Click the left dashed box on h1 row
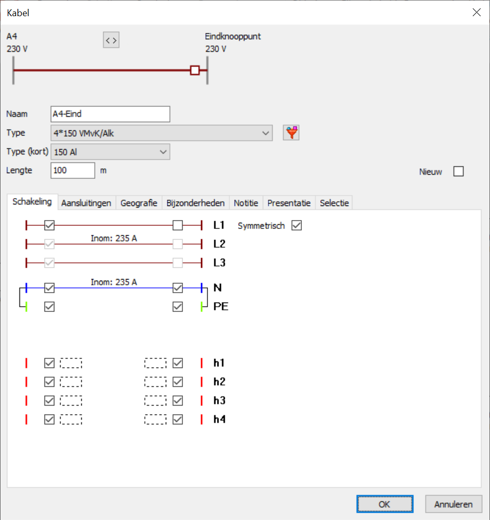 [x=71, y=363]
